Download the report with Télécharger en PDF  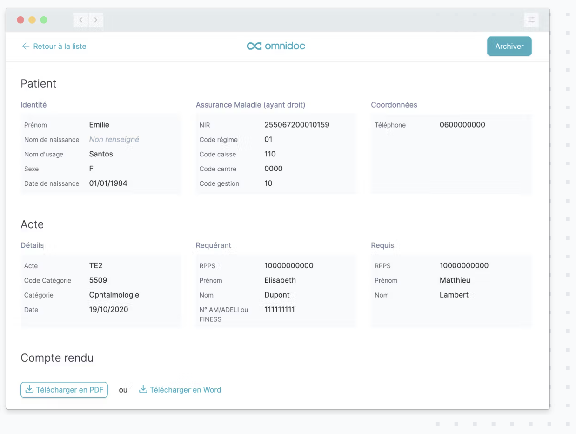click(64, 390)
